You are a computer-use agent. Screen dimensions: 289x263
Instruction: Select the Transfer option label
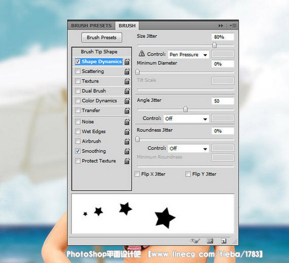(x=91, y=111)
